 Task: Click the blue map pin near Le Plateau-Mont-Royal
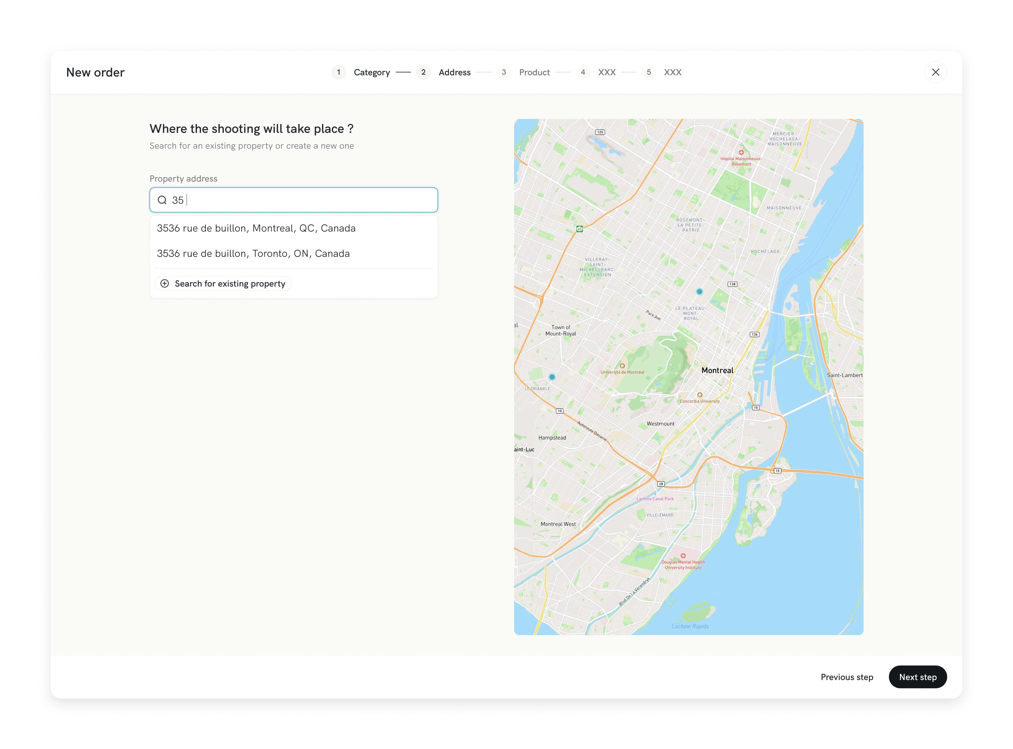(x=699, y=292)
